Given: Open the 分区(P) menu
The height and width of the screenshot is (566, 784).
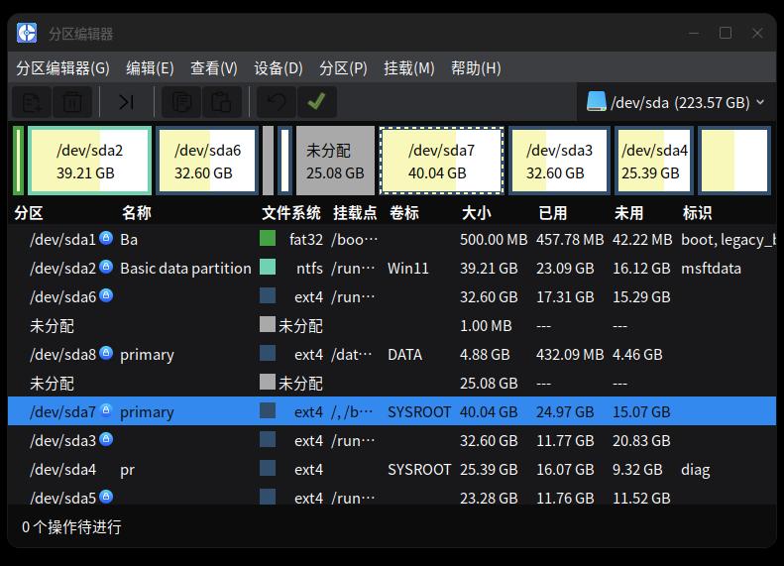Looking at the screenshot, I should 344,68.
